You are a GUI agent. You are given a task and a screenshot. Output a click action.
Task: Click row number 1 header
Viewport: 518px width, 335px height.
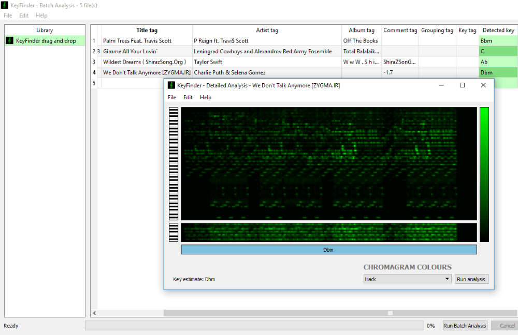click(x=94, y=40)
